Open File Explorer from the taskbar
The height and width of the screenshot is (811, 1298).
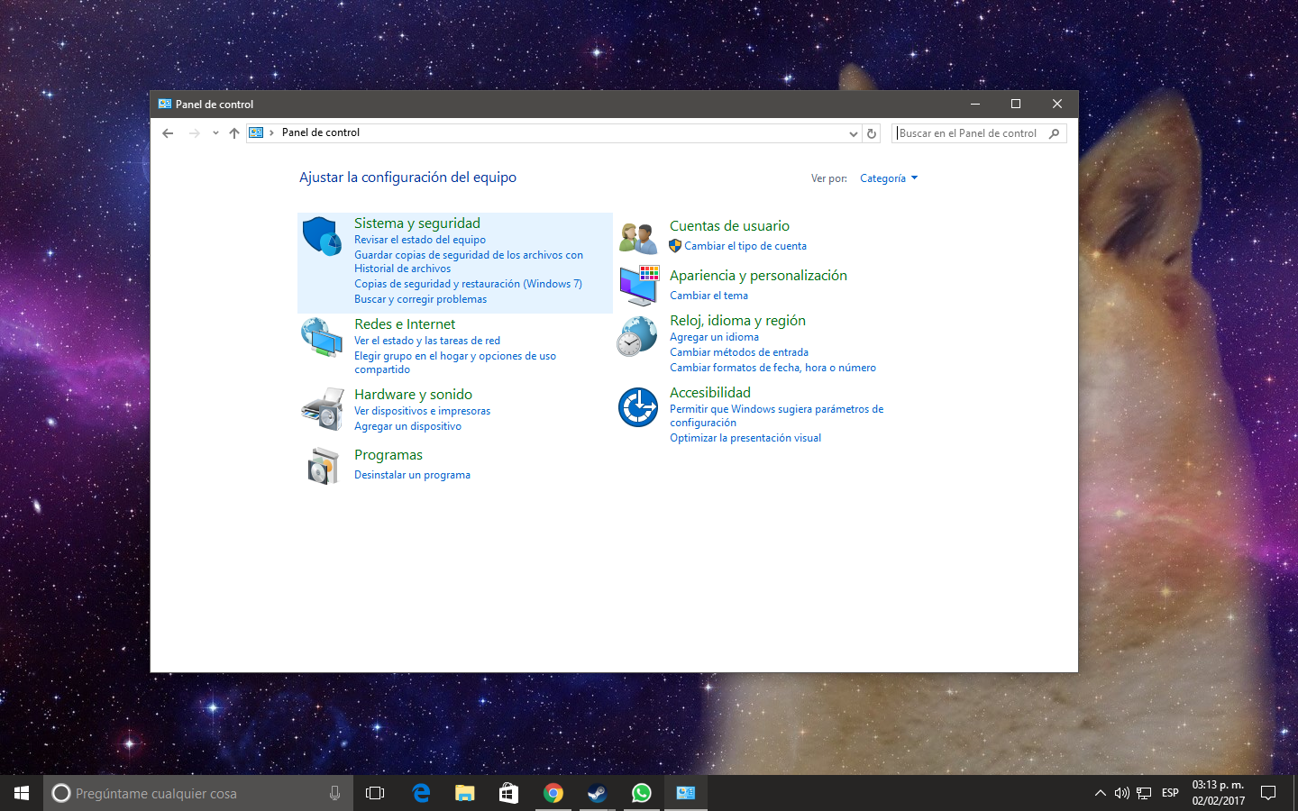click(x=464, y=793)
